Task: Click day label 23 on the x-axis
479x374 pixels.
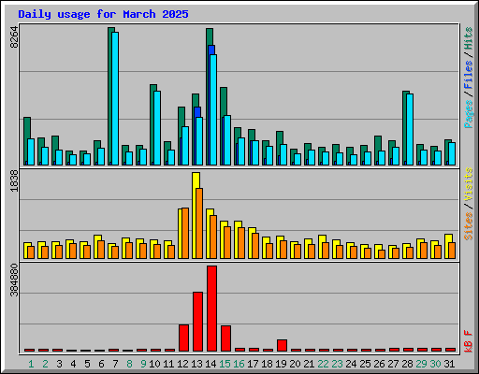Action: click(x=337, y=364)
